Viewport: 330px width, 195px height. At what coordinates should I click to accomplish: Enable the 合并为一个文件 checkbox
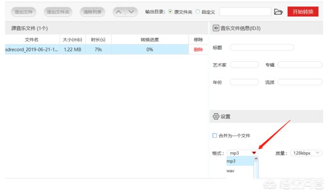point(215,135)
